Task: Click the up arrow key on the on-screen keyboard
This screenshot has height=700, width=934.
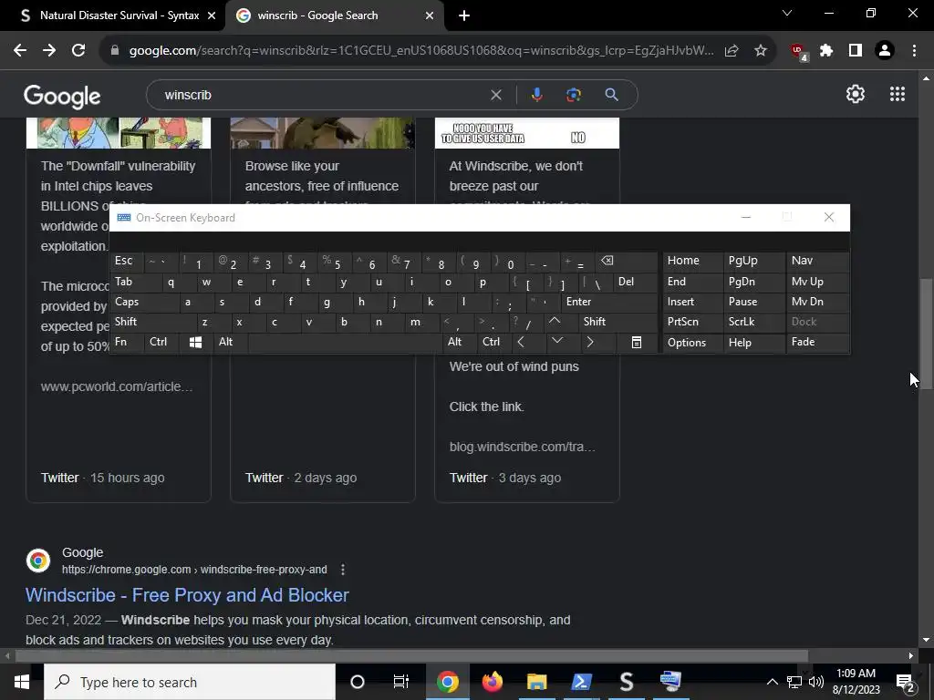Action: click(x=555, y=322)
